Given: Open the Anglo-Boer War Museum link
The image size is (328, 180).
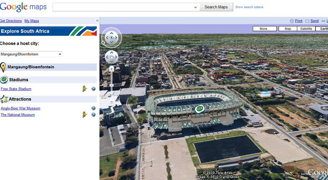Looking at the screenshot, I should click(x=20, y=108).
